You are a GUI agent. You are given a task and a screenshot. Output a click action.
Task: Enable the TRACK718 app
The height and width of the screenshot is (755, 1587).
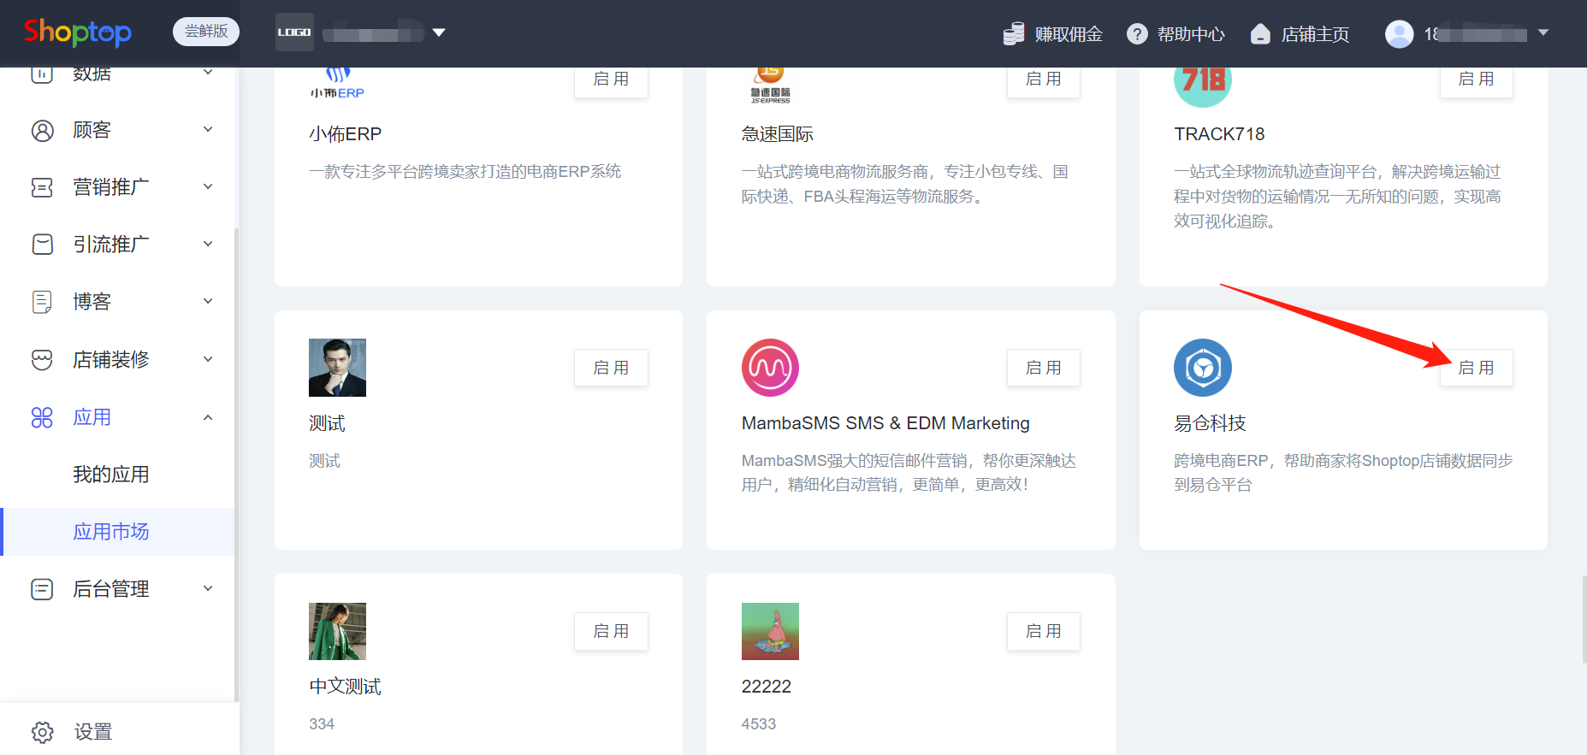coord(1477,80)
